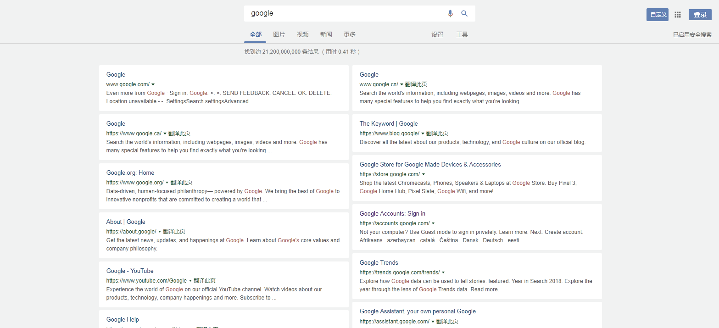Open the Google Trends result title
Screen dimensions: 719x328
[x=379, y=262]
